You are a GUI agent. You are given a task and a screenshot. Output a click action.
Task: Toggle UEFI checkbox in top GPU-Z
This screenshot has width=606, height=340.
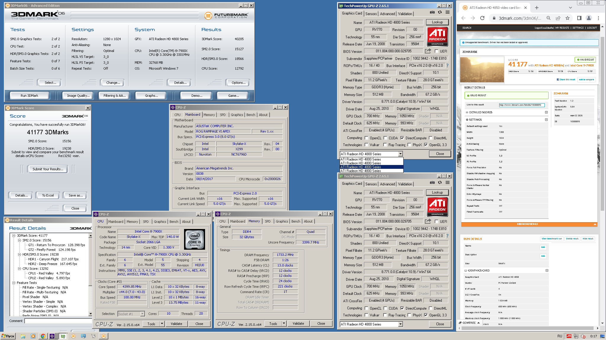pyautogui.click(x=436, y=51)
